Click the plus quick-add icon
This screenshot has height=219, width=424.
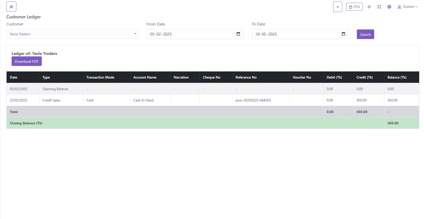(x=337, y=7)
